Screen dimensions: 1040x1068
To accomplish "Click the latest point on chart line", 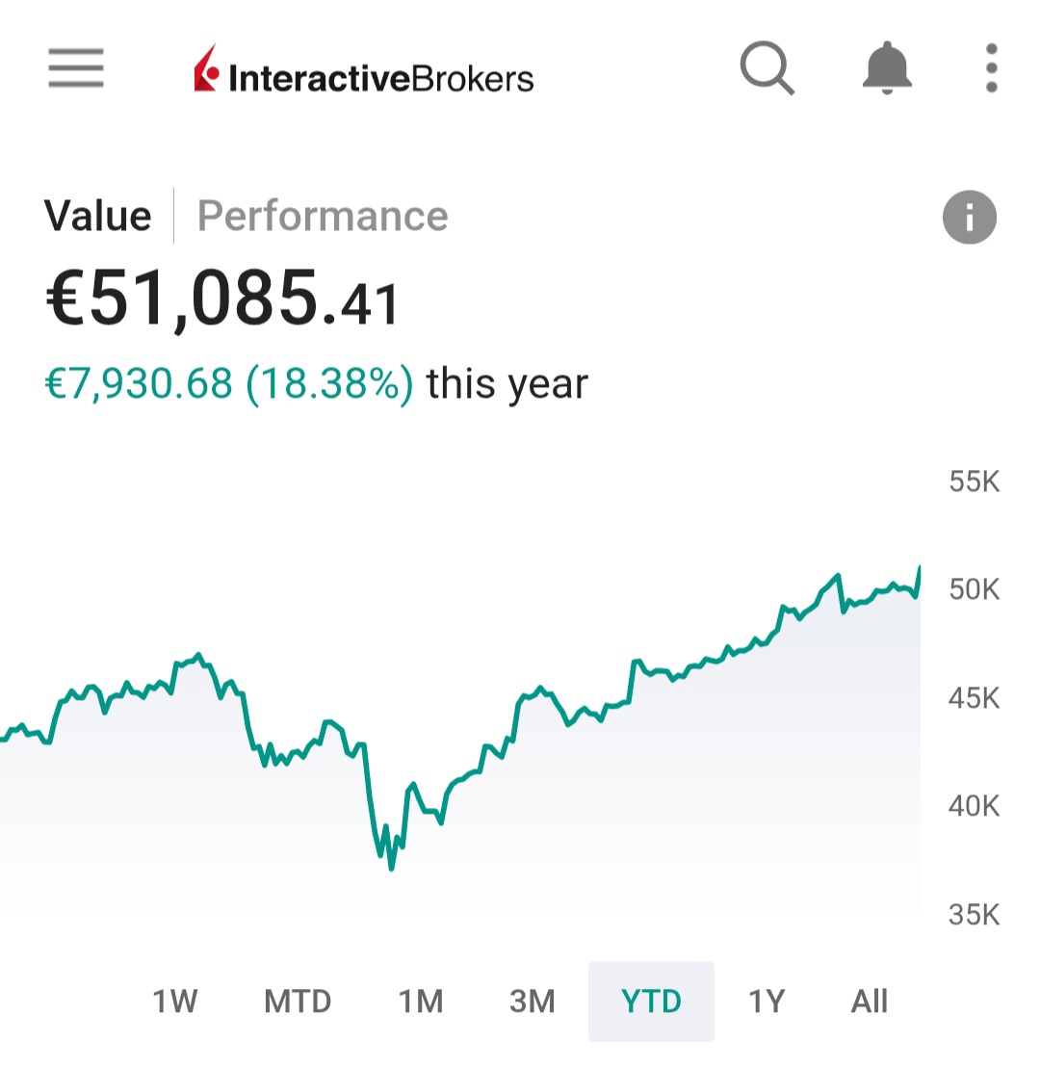I will tap(919, 569).
